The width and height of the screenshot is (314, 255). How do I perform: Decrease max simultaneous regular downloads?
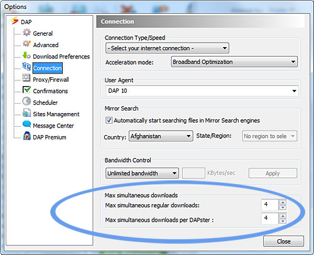pyautogui.click(x=283, y=207)
